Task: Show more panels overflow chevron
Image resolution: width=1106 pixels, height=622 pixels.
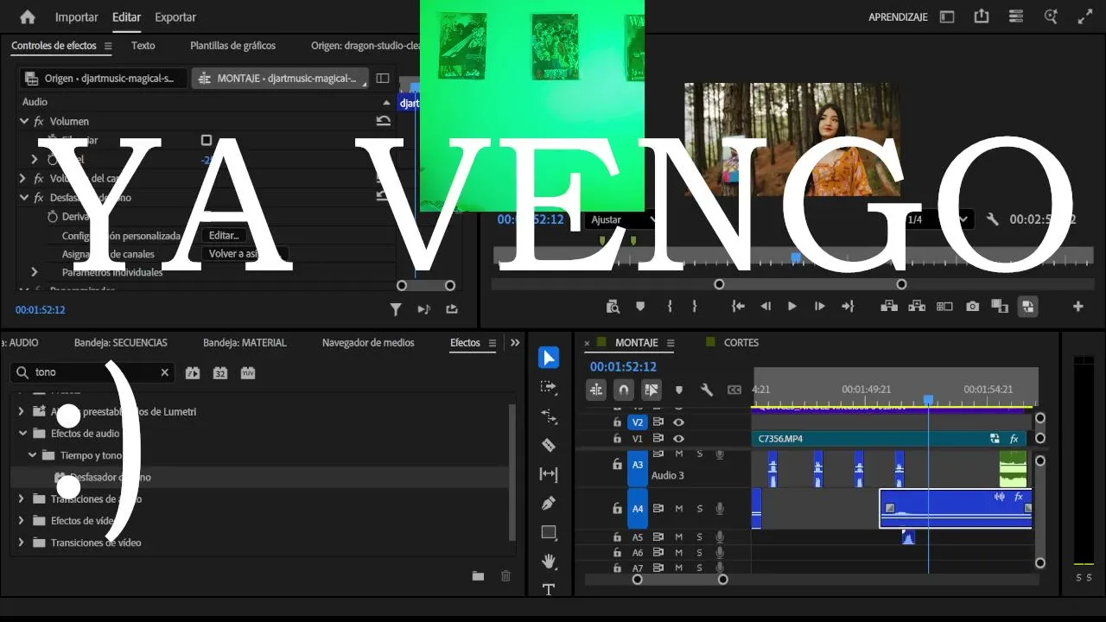Action: 515,343
